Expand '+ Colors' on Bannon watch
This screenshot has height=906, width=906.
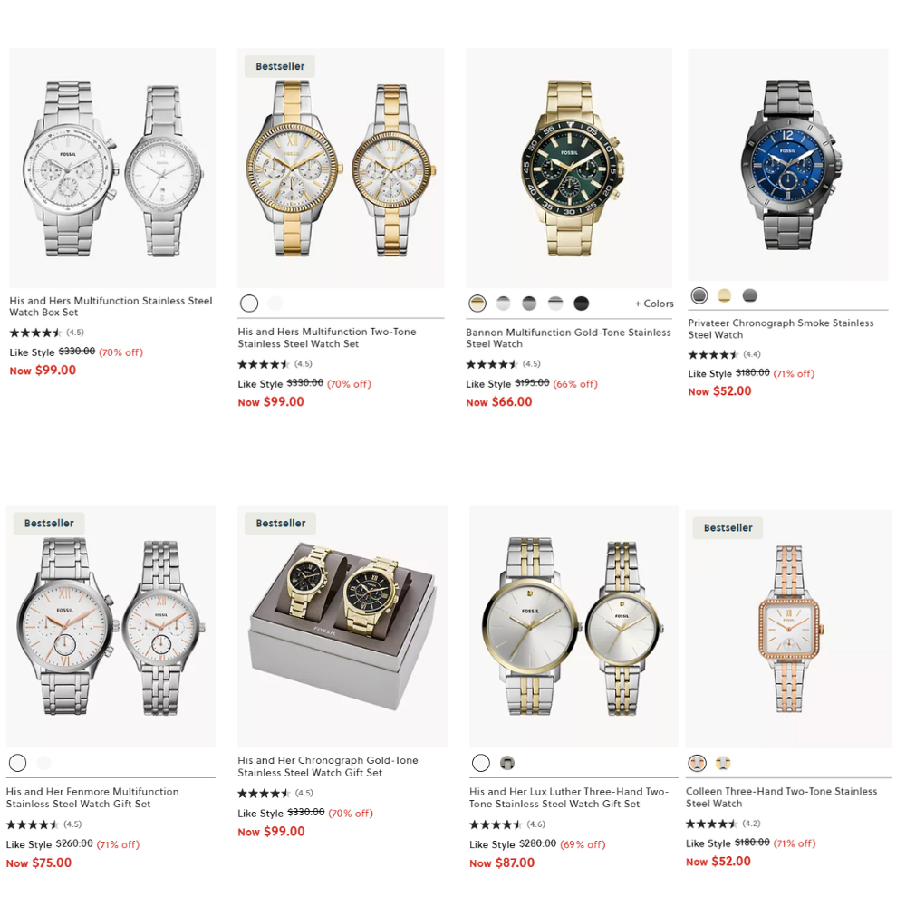(654, 304)
